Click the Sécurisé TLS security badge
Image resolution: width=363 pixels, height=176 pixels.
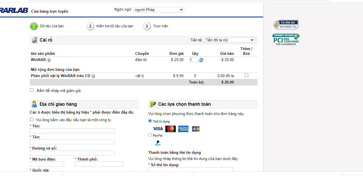point(286,24)
